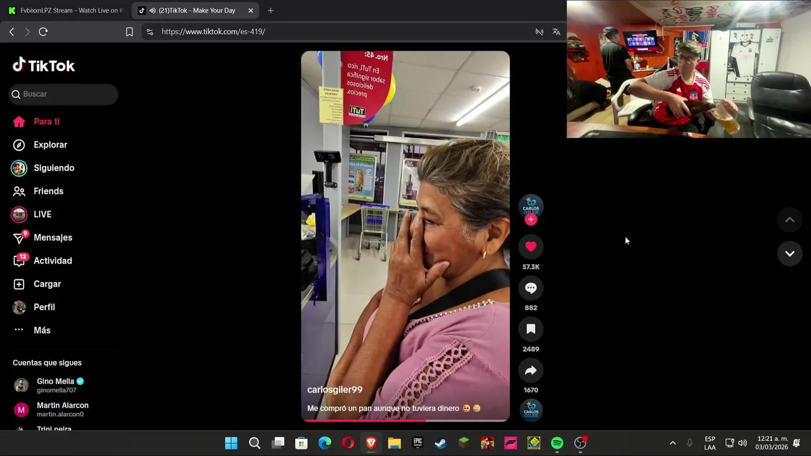The image size is (811, 456).
Task: Open the ESP LAA language switcher
Action: 710,443
